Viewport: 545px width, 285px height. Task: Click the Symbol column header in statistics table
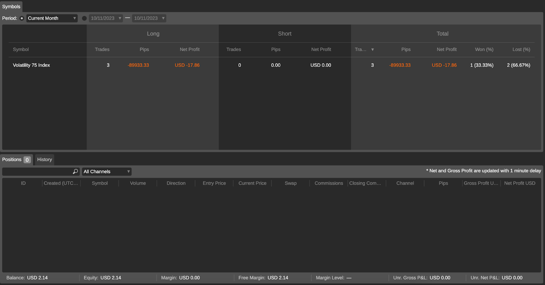[x=21, y=50]
